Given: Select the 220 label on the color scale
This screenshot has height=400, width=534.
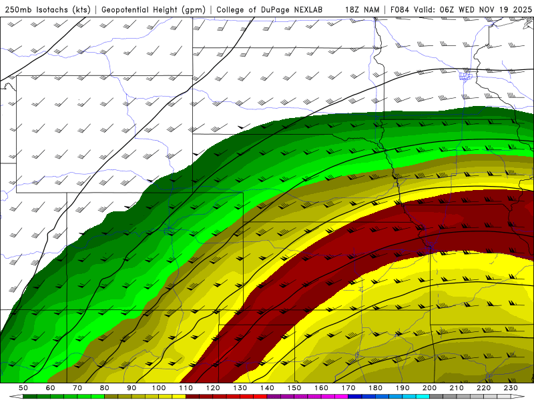Looking at the screenshot, I should [483, 388].
